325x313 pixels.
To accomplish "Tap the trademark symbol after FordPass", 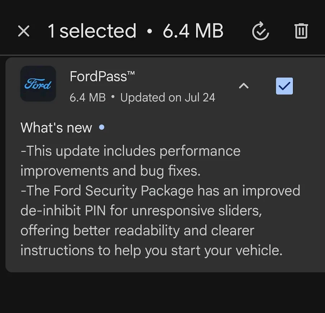I will click(131, 74).
